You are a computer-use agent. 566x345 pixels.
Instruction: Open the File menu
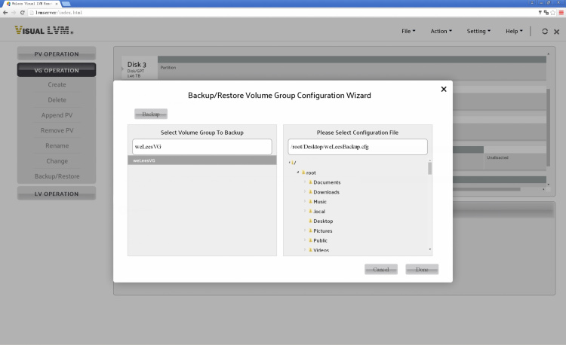pyautogui.click(x=408, y=31)
